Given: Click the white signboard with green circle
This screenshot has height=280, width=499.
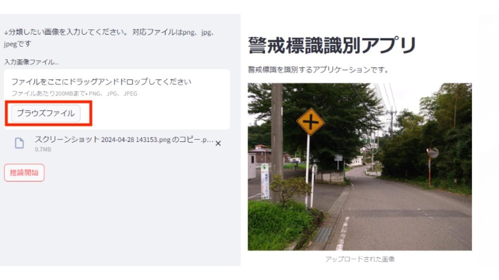Looking at the screenshot, I should click(265, 181).
